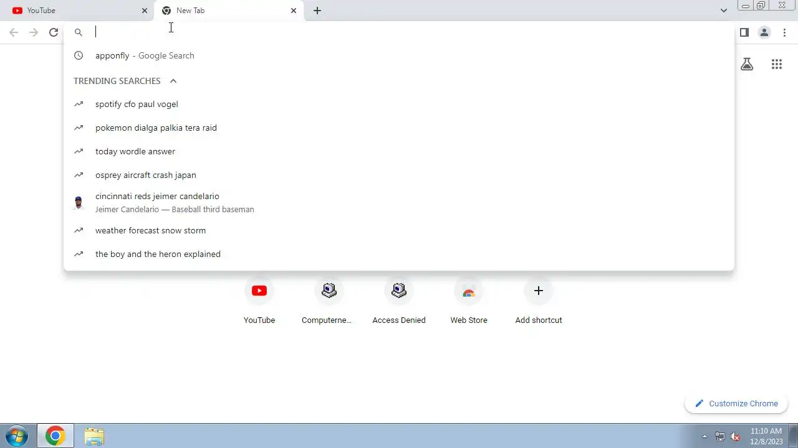
Task: Select the New Tab browser tab
Action: click(x=228, y=11)
